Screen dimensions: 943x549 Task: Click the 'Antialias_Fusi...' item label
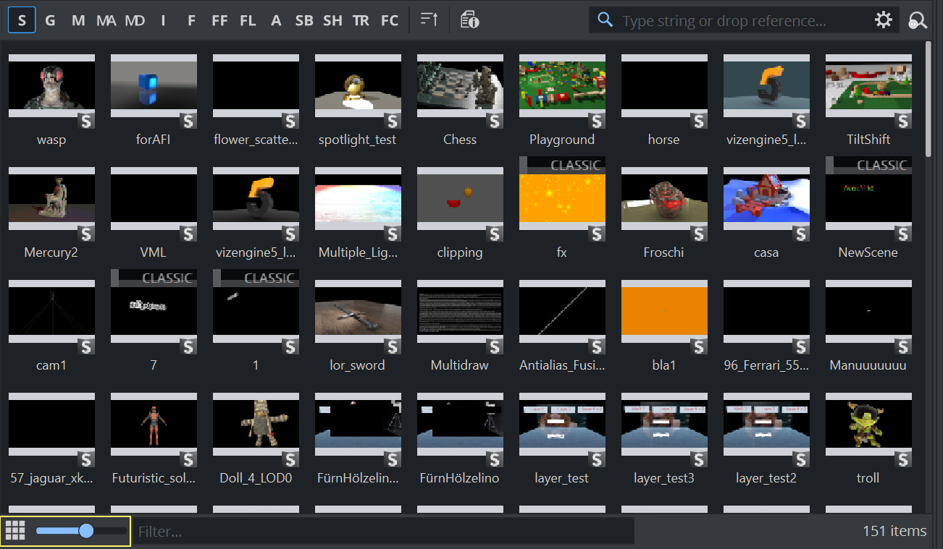coord(562,365)
